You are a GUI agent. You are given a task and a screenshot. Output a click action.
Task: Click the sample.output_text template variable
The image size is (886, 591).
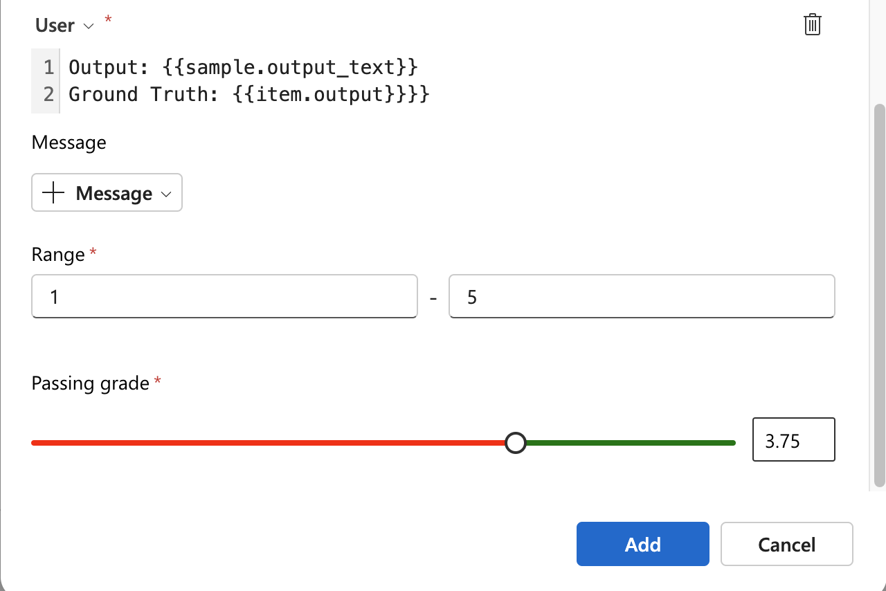291,67
